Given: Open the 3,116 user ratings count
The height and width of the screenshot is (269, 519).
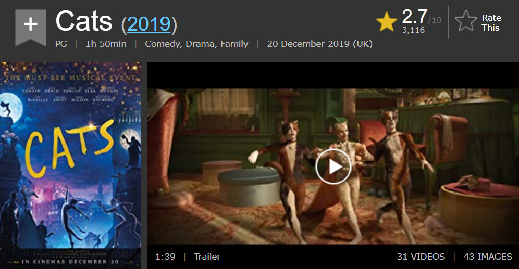Looking at the screenshot, I should click(x=413, y=30).
